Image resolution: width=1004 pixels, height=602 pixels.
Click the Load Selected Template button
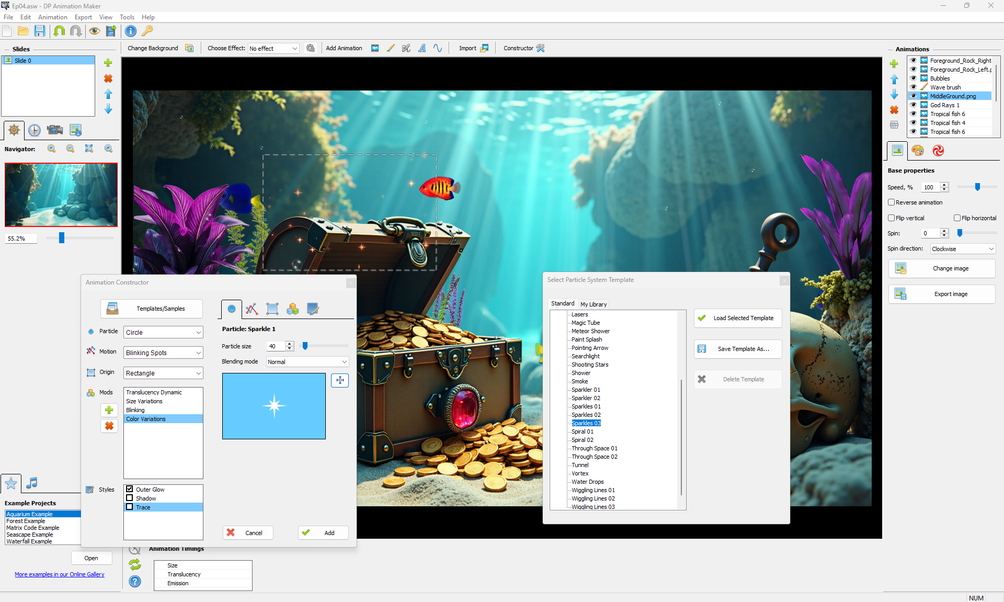tap(738, 318)
